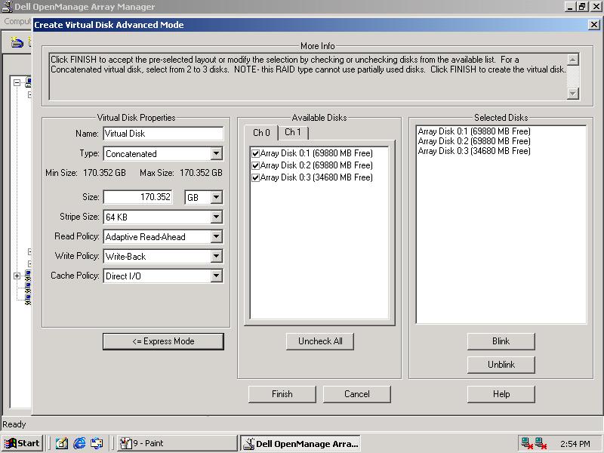Open the Write Policy dropdown

[217, 256]
